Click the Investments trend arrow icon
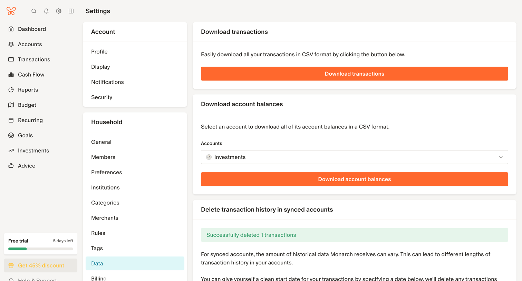 pyautogui.click(x=11, y=151)
